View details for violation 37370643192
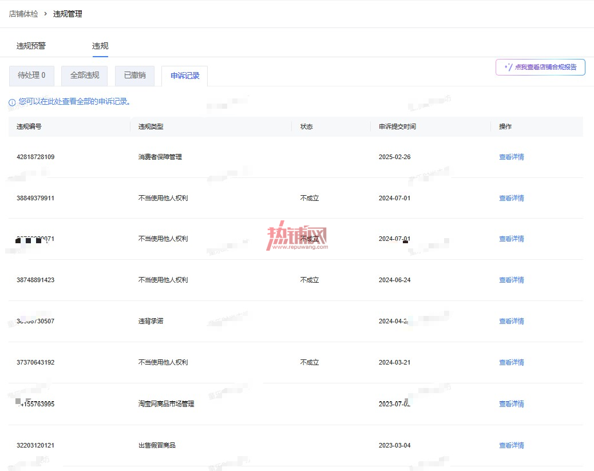 coord(512,363)
